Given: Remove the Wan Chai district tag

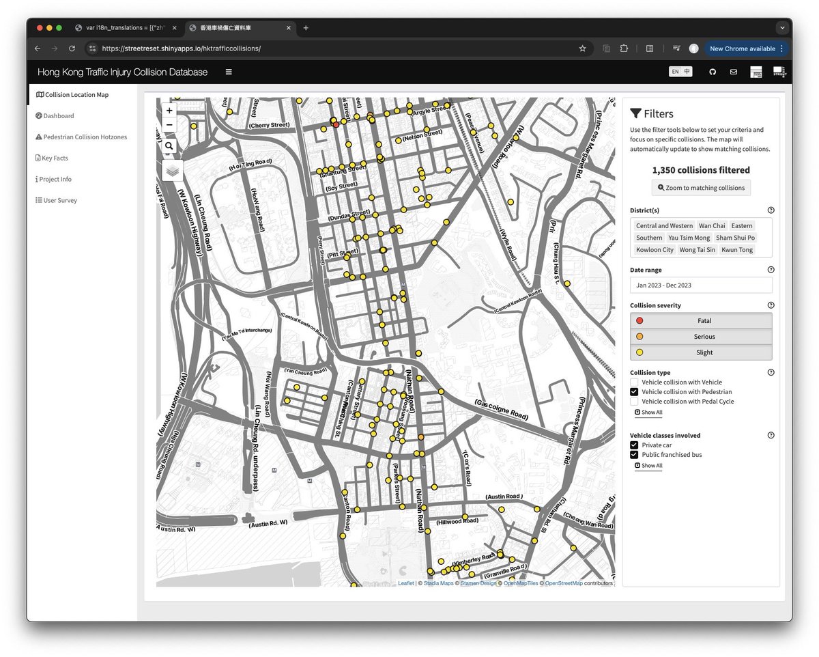Looking at the screenshot, I should click(x=712, y=226).
